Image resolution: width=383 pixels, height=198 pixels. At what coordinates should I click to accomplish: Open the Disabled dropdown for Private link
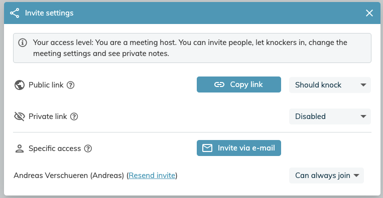[330, 116]
